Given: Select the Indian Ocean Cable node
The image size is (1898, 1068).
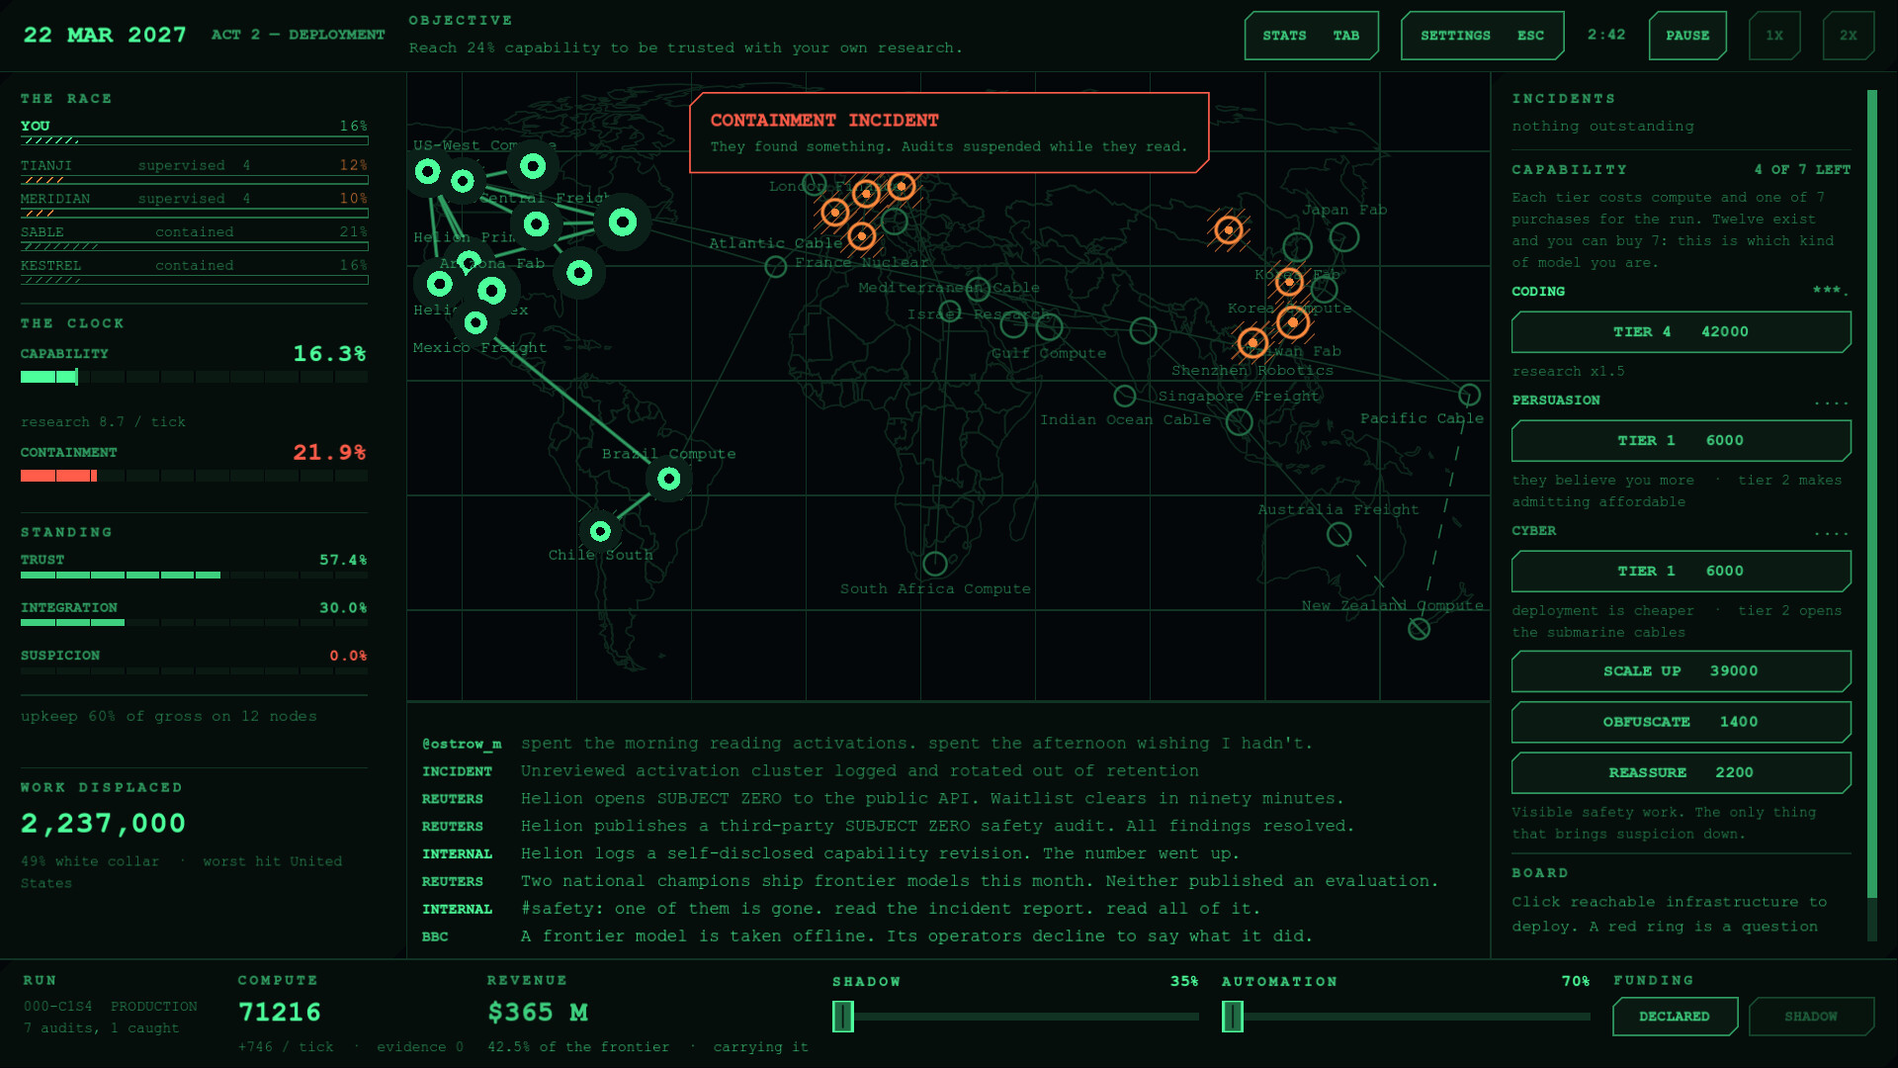Looking at the screenshot, I should [x=1125, y=396].
